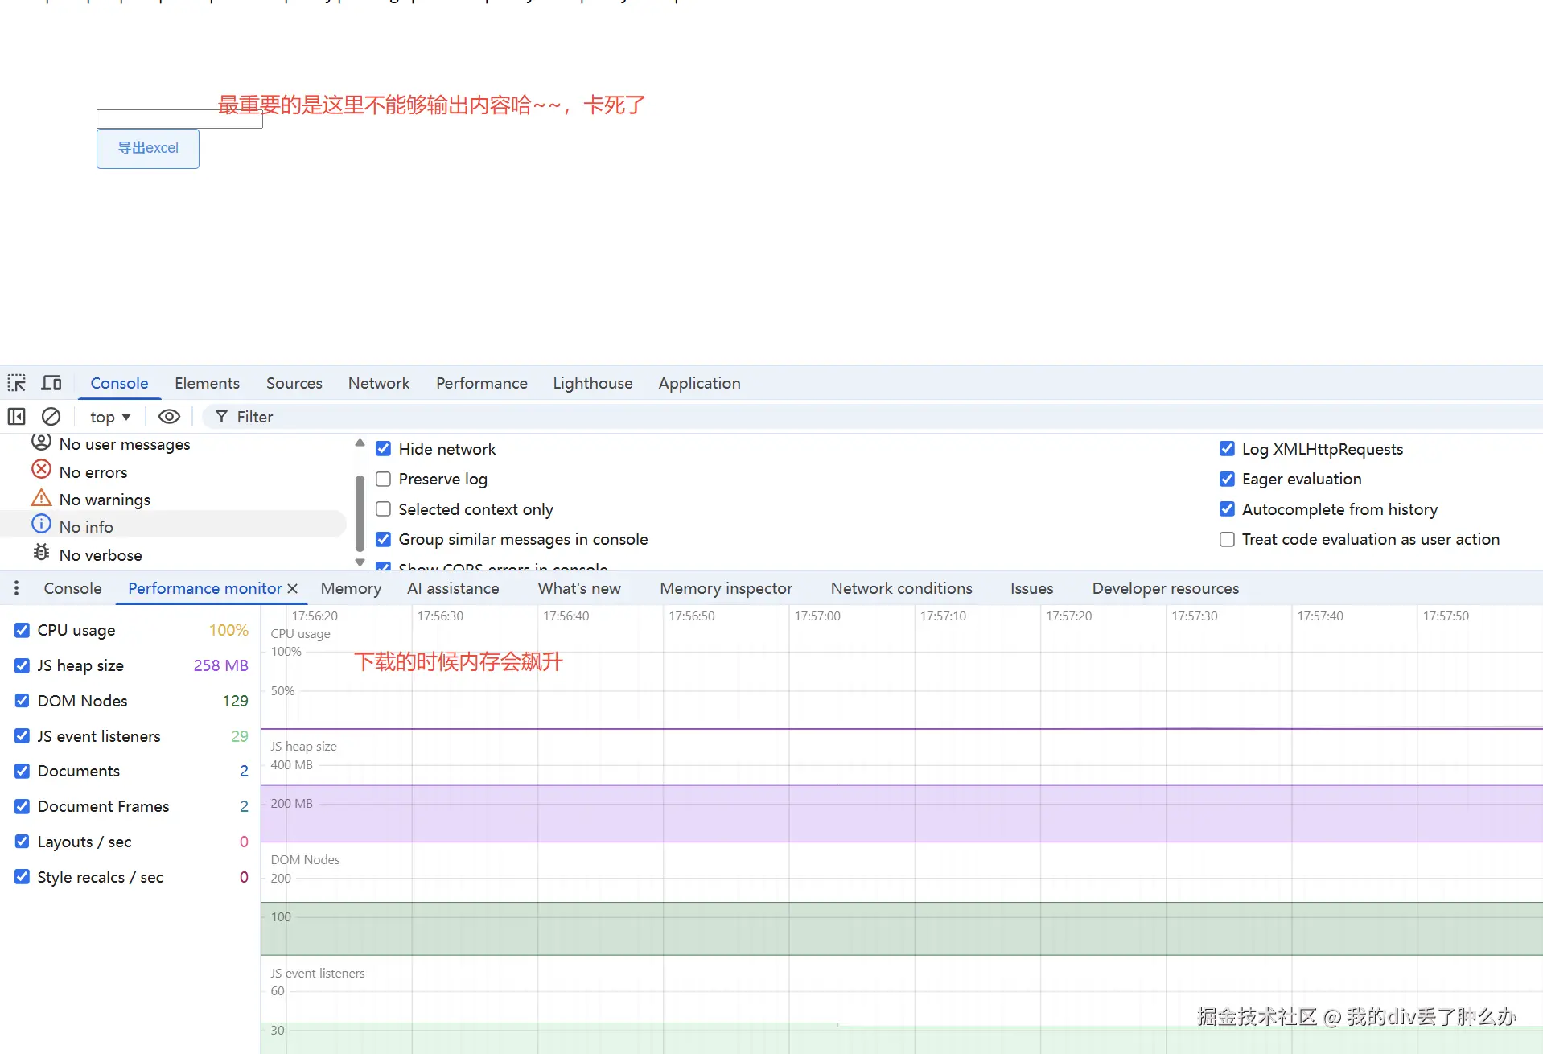Toggle the Documents metric checkbox
This screenshot has width=1543, height=1054.
23,771
